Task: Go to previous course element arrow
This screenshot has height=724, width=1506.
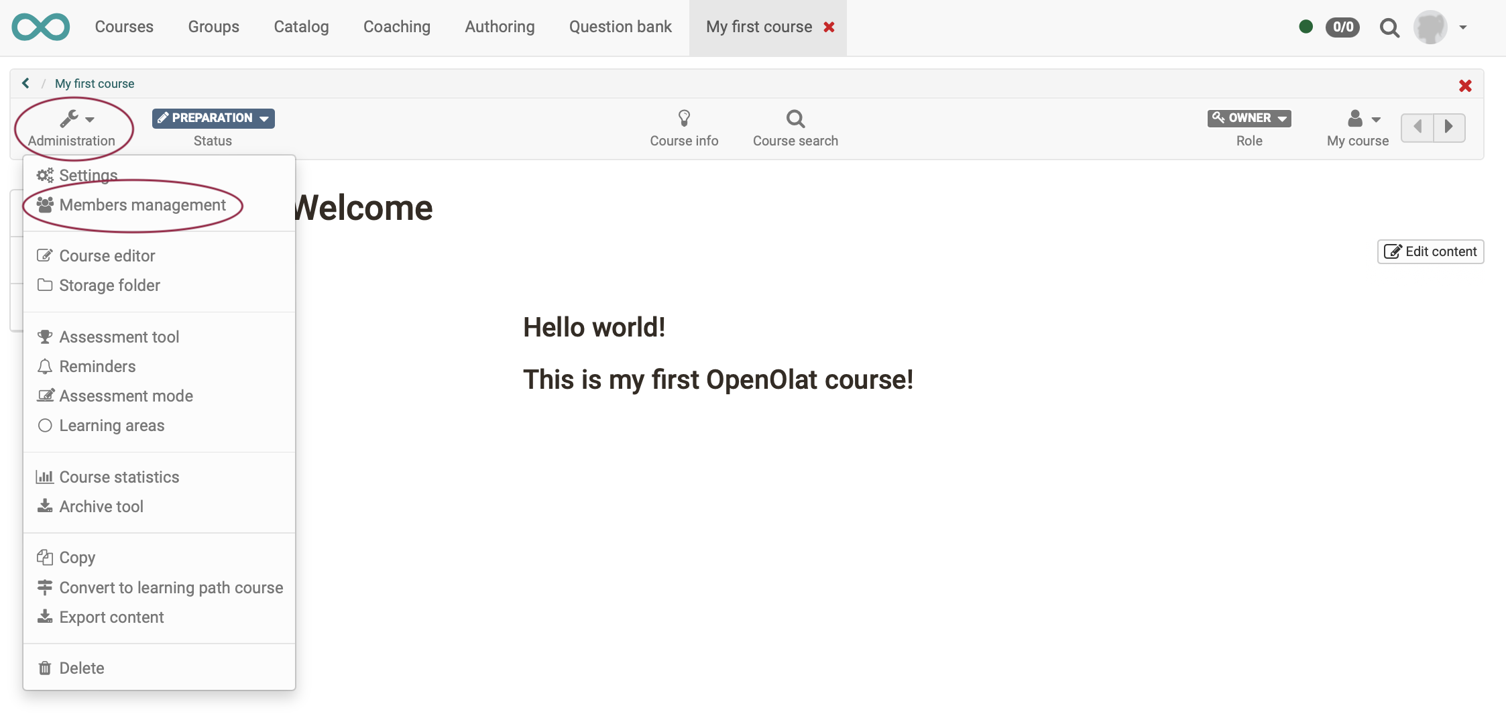Action: click(x=1417, y=127)
